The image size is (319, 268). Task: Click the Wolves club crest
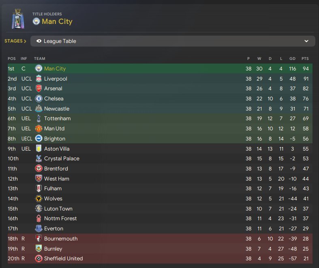point(39,198)
